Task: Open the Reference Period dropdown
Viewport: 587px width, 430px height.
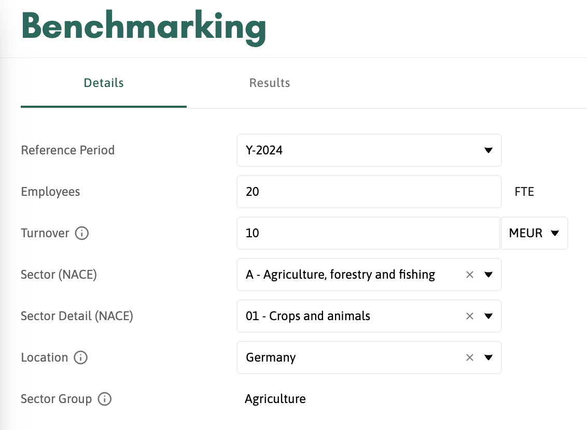Action: (487, 150)
